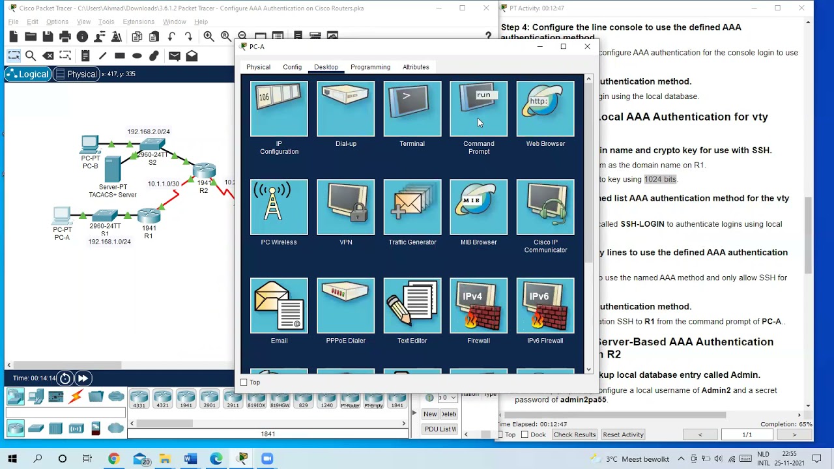This screenshot has height=469, width=834.
Task: Click the Check Results button
Action: 575,434
